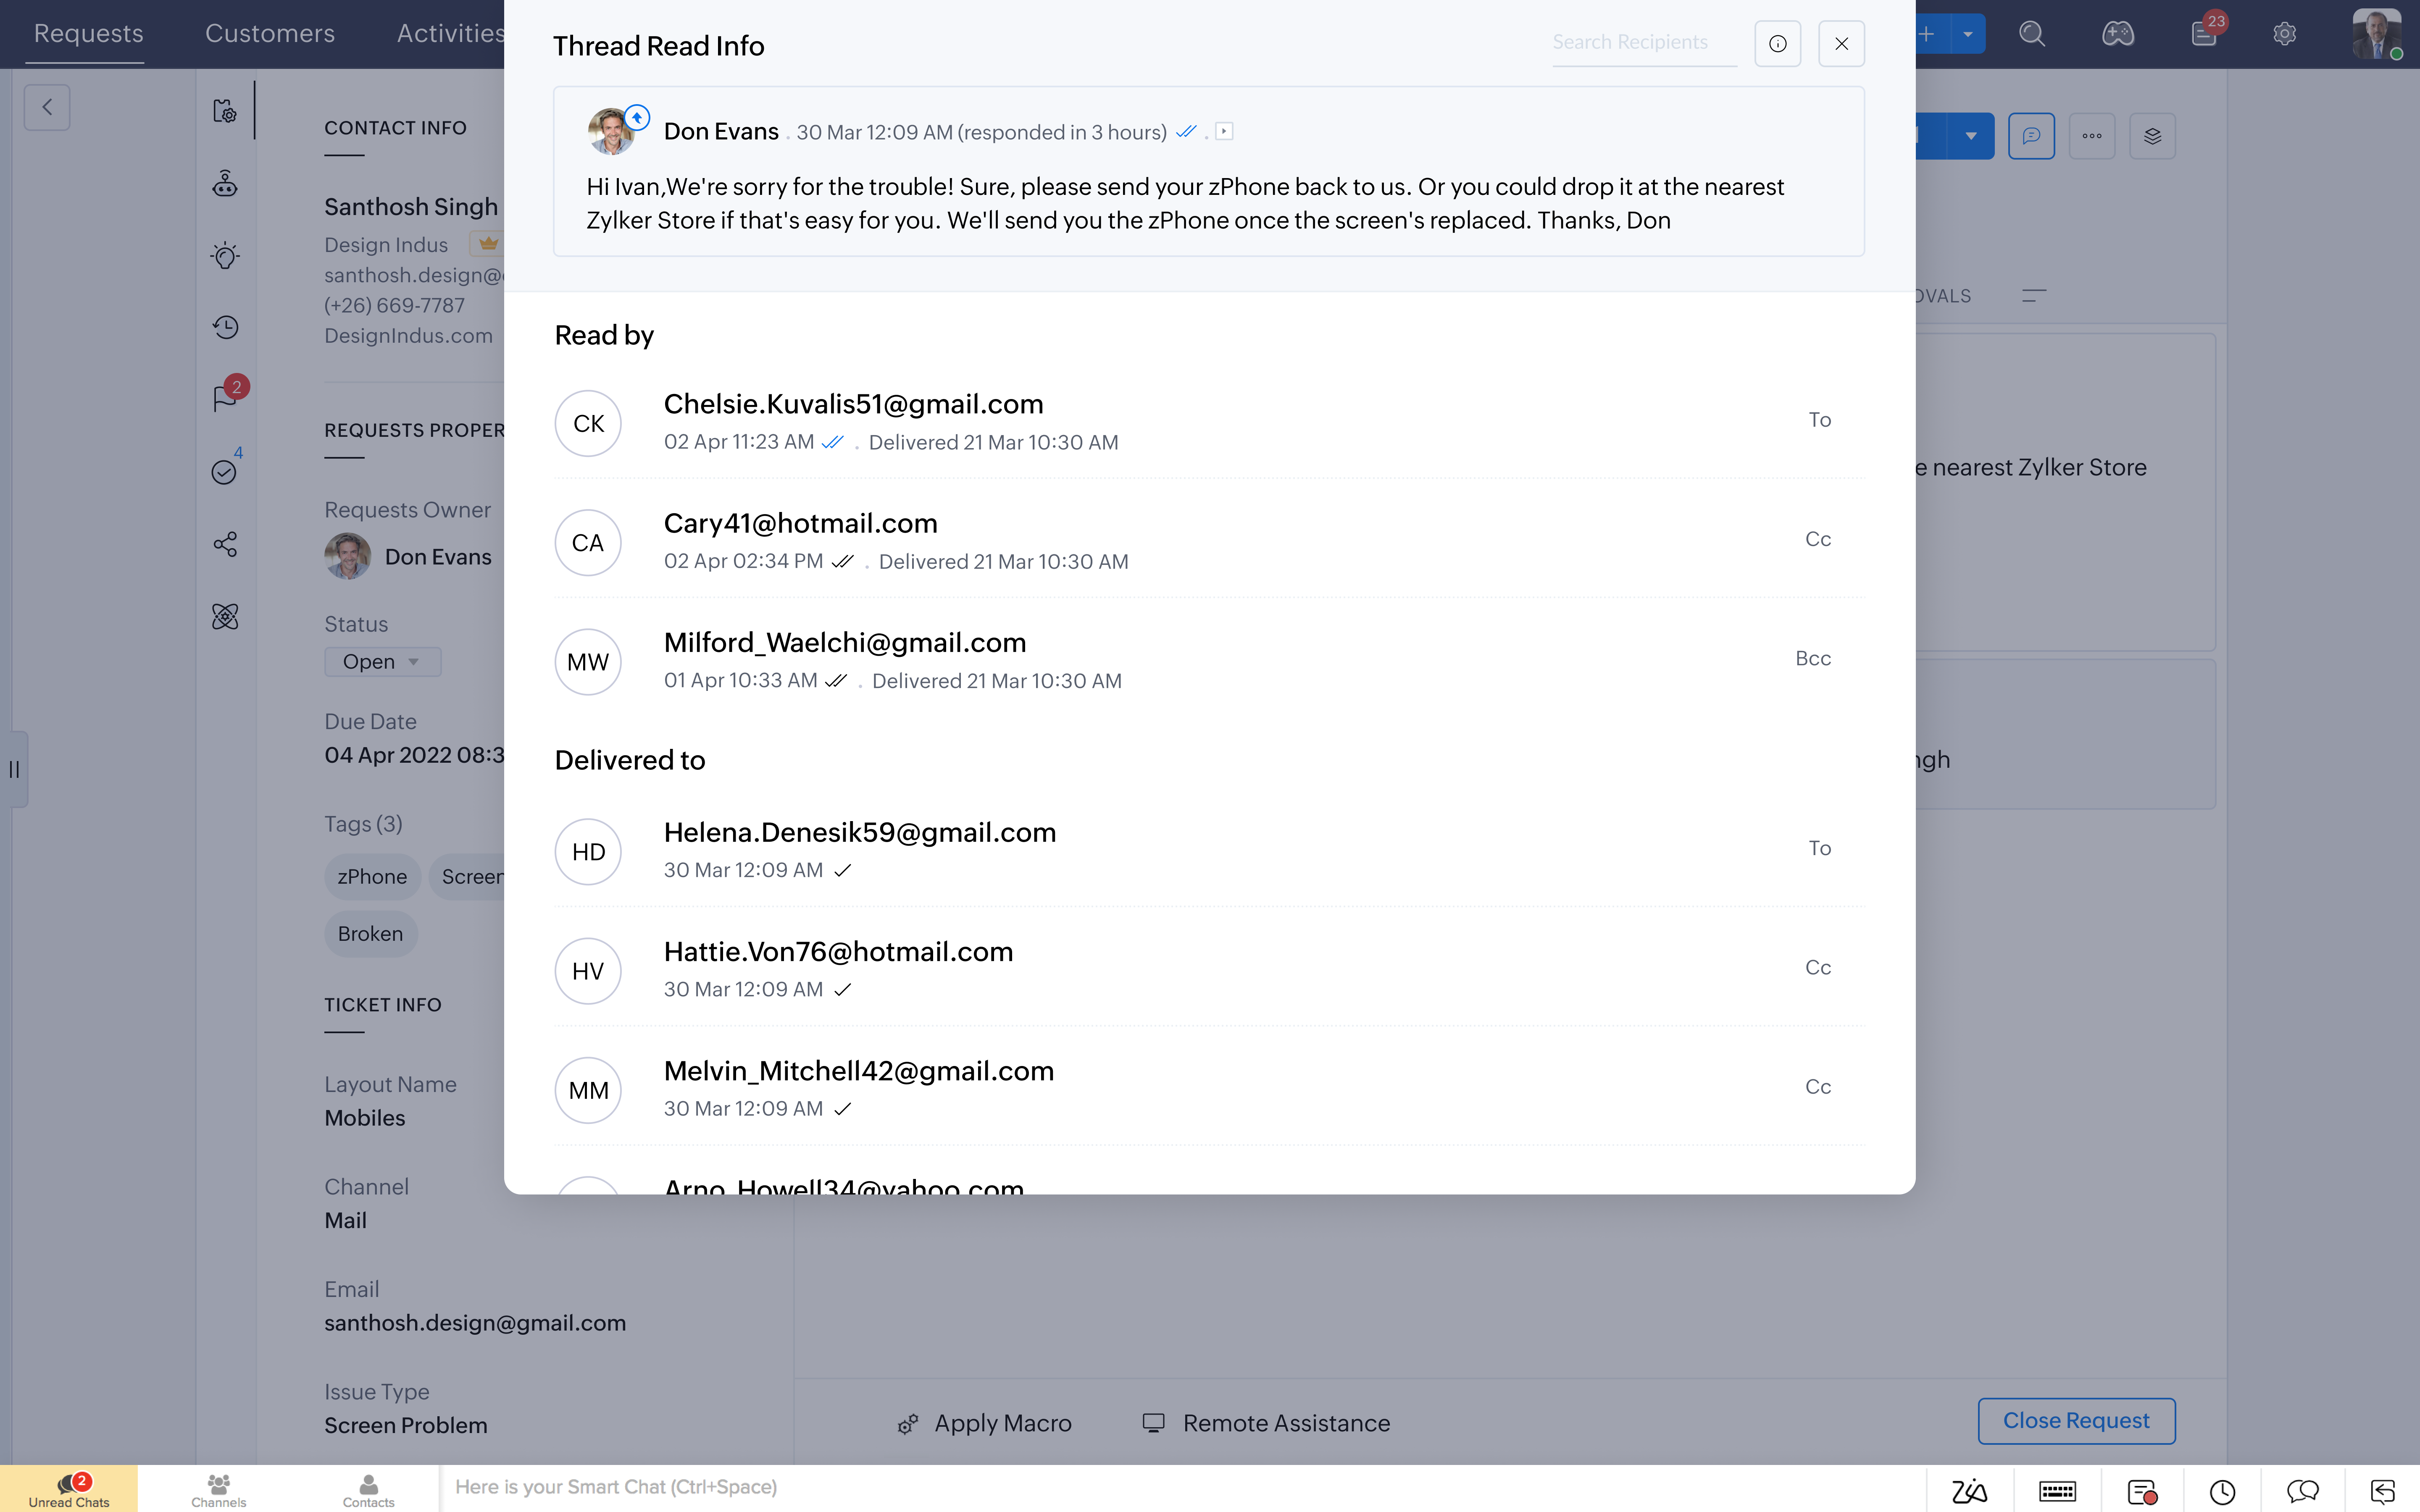
Task: Click the approvals checkmark icon with 4 badge
Action: pyautogui.click(x=224, y=472)
